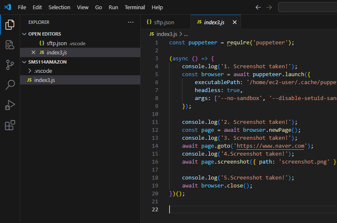Viewport: 337px width, 223px height.
Task: Open the Run and Debug view
Action: point(10,105)
